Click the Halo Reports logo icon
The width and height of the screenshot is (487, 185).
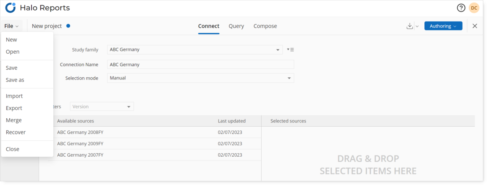click(x=10, y=8)
